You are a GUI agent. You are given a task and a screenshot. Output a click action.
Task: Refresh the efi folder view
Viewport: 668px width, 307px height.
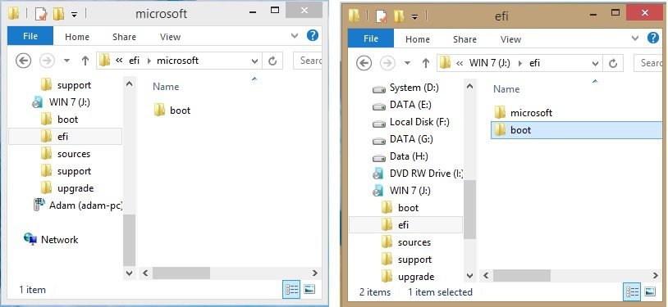pyautogui.click(x=613, y=63)
